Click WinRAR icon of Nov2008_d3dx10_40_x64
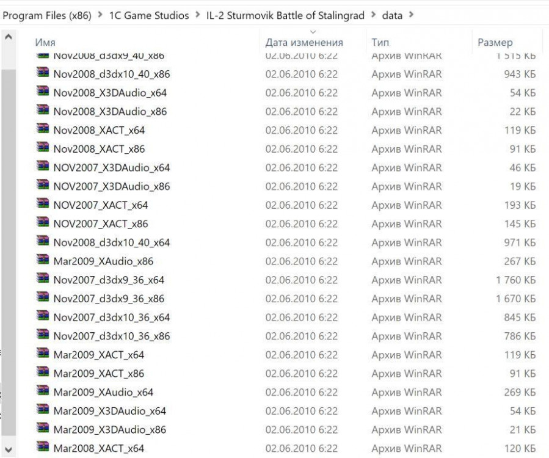Image resolution: width=549 pixels, height=458 pixels. click(x=43, y=241)
